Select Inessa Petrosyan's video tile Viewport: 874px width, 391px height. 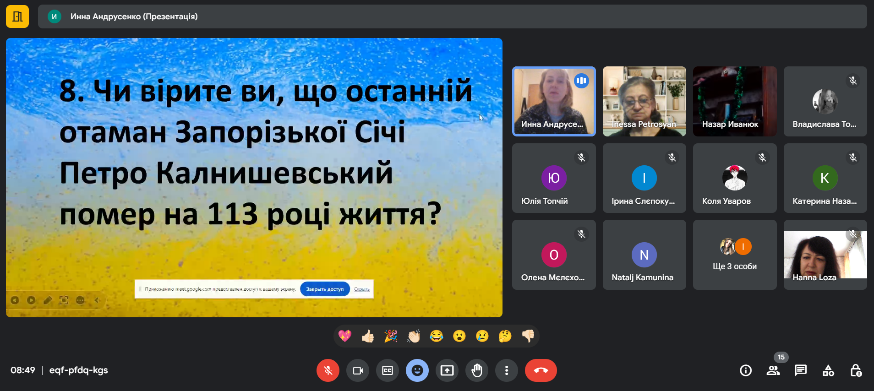(644, 101)
